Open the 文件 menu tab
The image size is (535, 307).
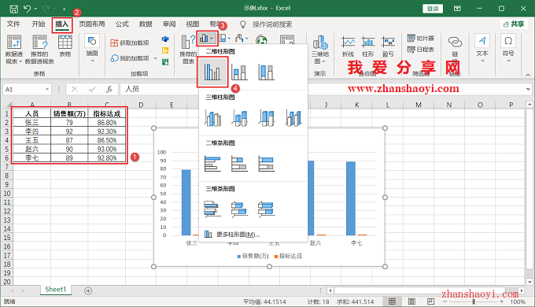click(13, 24)
